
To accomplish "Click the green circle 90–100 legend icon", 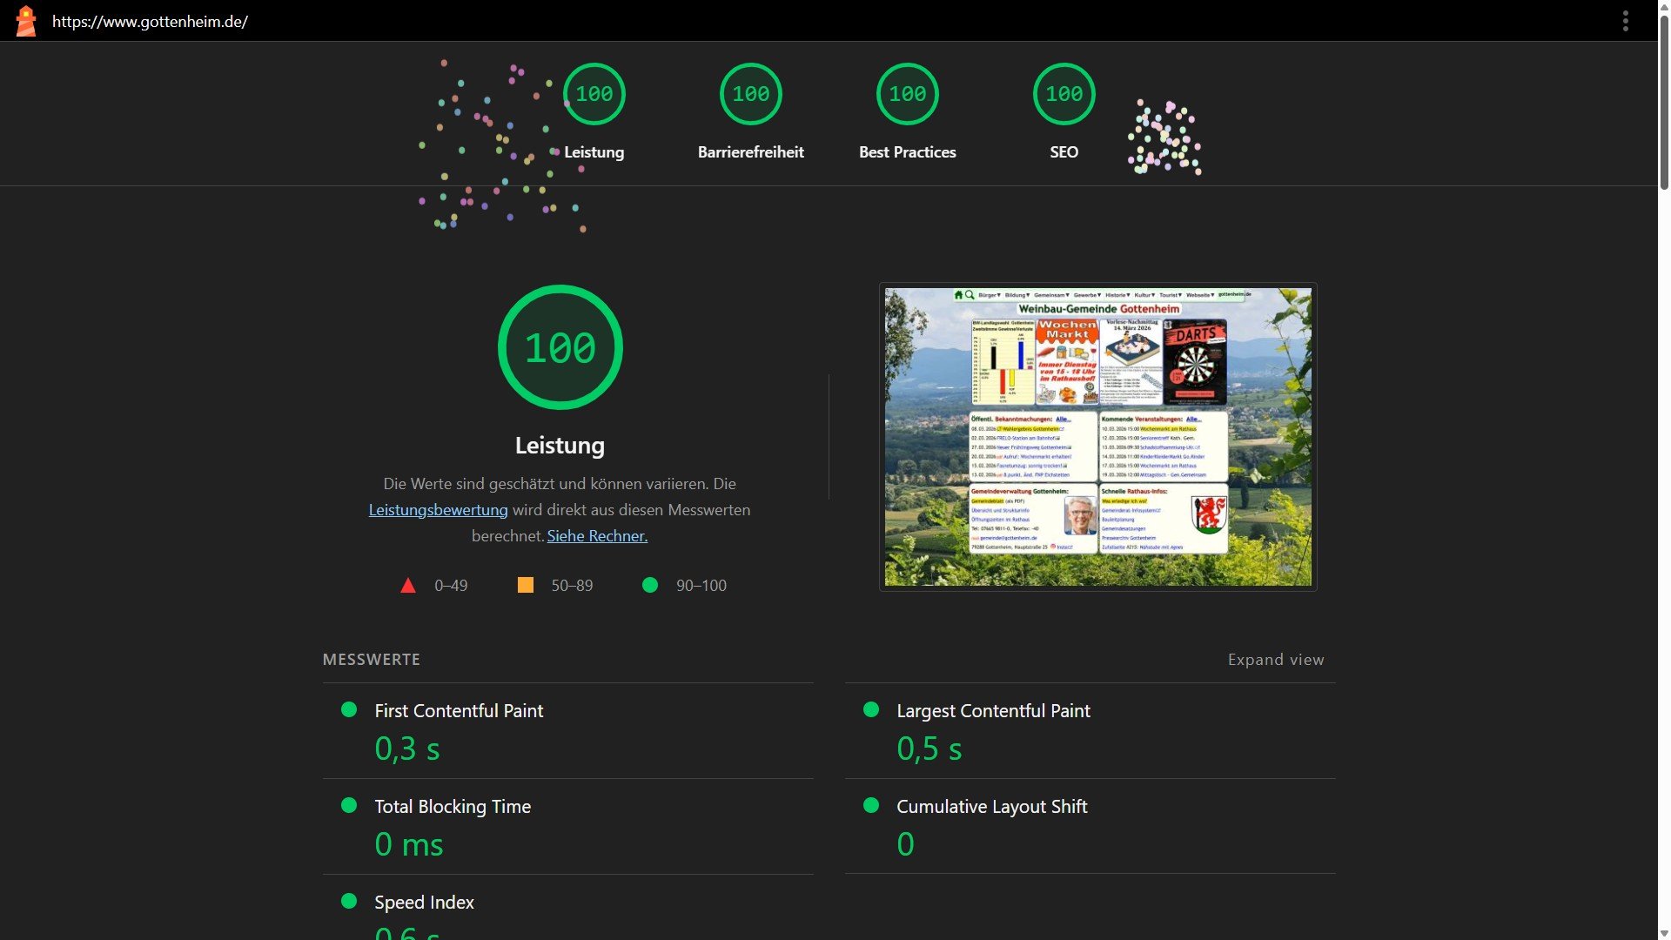I will click(650, 586).
